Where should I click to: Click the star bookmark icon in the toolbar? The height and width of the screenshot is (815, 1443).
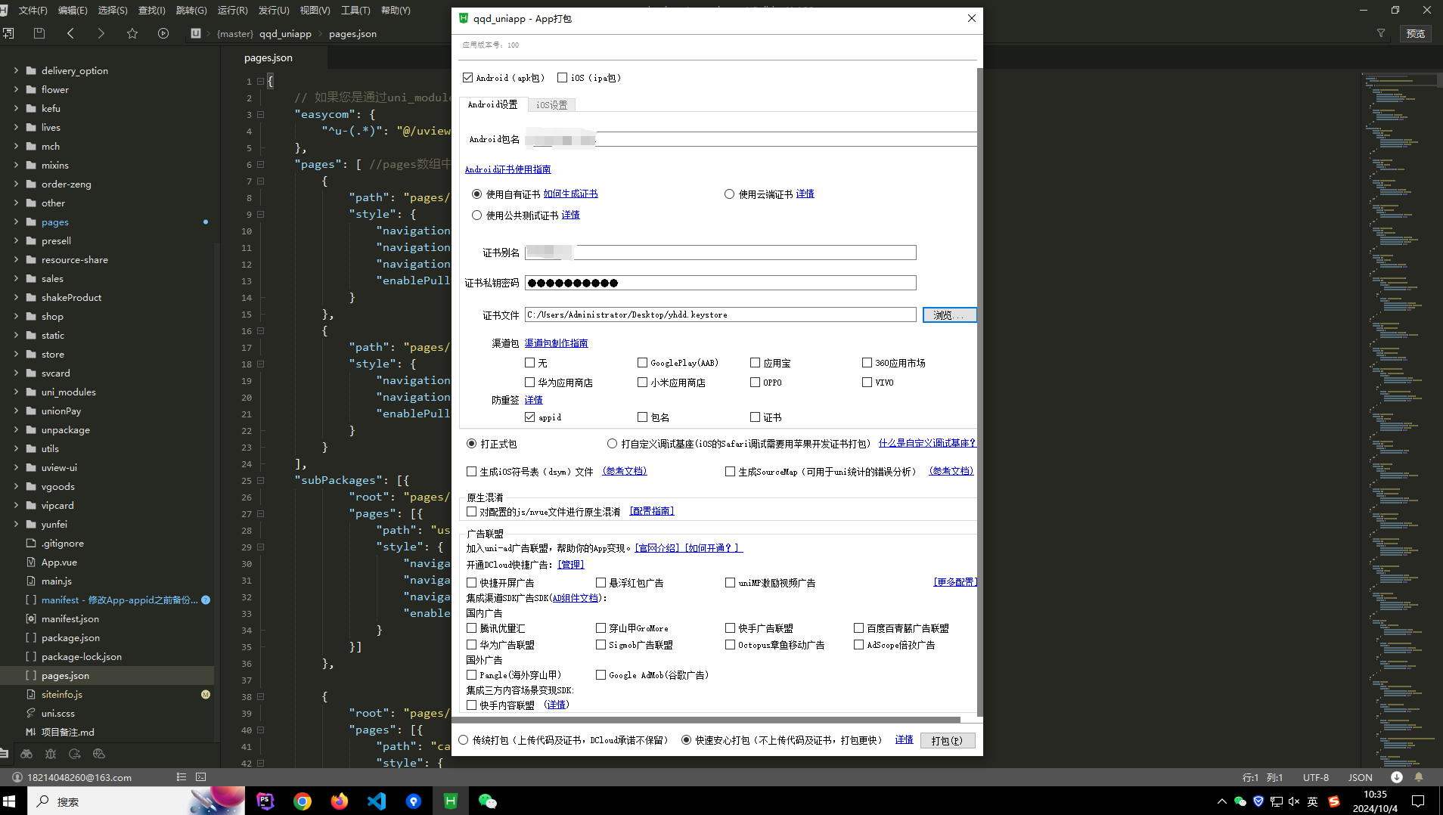tap(132, 33)
